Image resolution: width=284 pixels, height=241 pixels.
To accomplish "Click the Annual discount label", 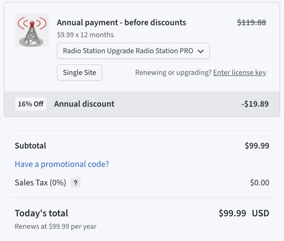I will click(x=84, y=104).
